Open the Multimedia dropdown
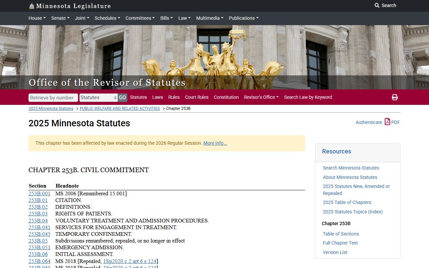The image size is (429, 268). 210,18
